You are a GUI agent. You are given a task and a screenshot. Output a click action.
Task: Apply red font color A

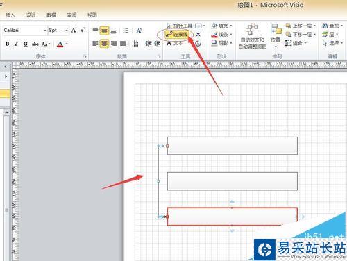(x=60, y=44)
